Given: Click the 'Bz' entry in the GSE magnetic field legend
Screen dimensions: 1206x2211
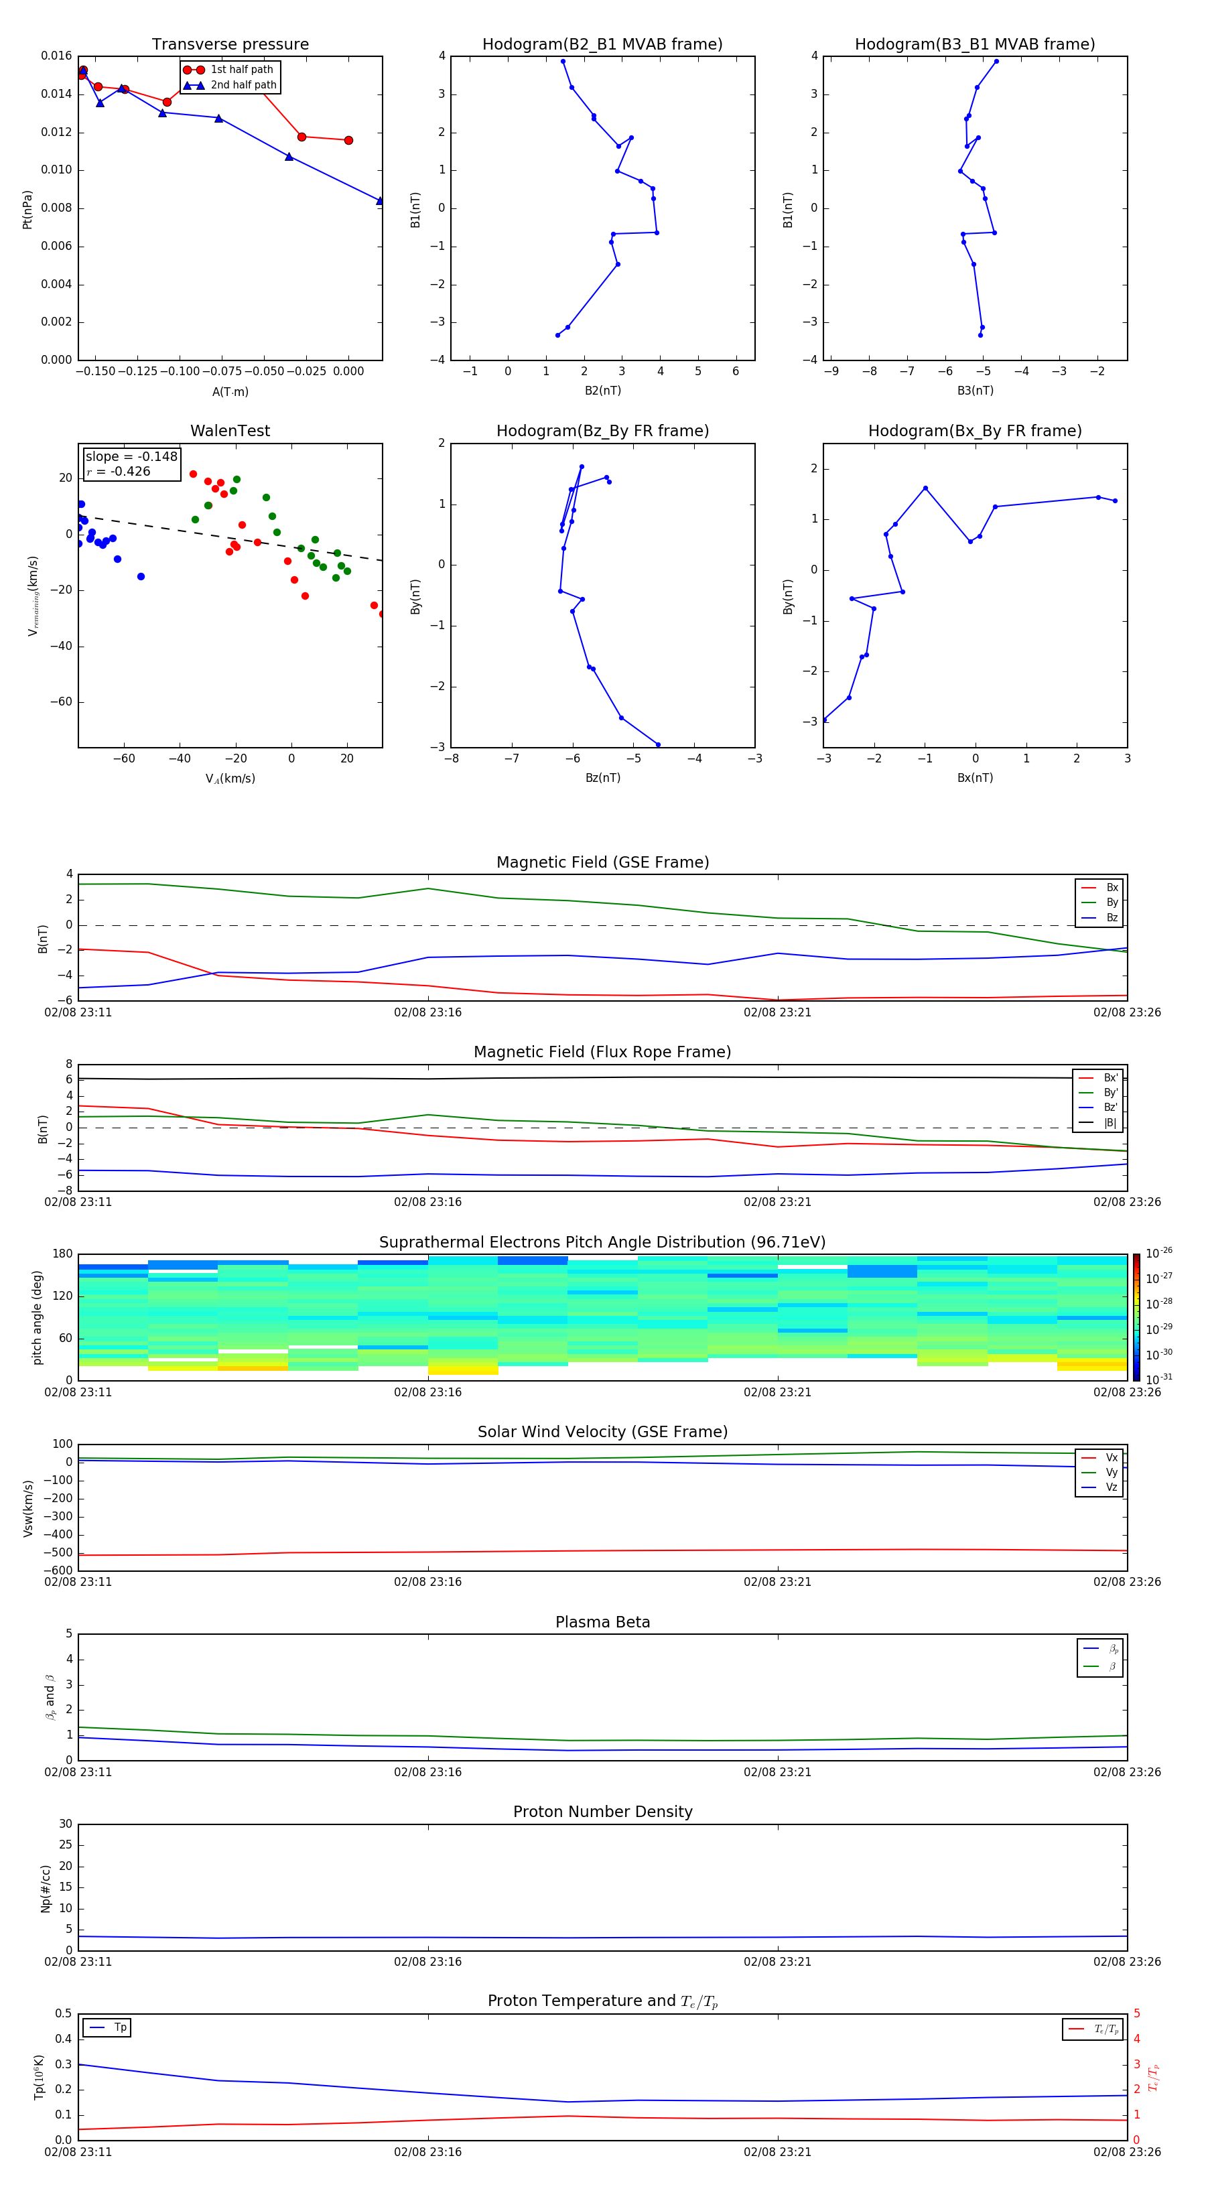Looking at the screenshot, I should coord(1099,919).
